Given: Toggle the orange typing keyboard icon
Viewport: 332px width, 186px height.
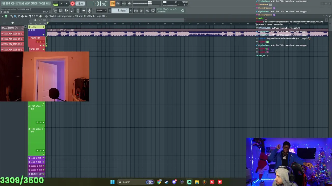Looking at the screenshot, I should [x=112, y=3].
